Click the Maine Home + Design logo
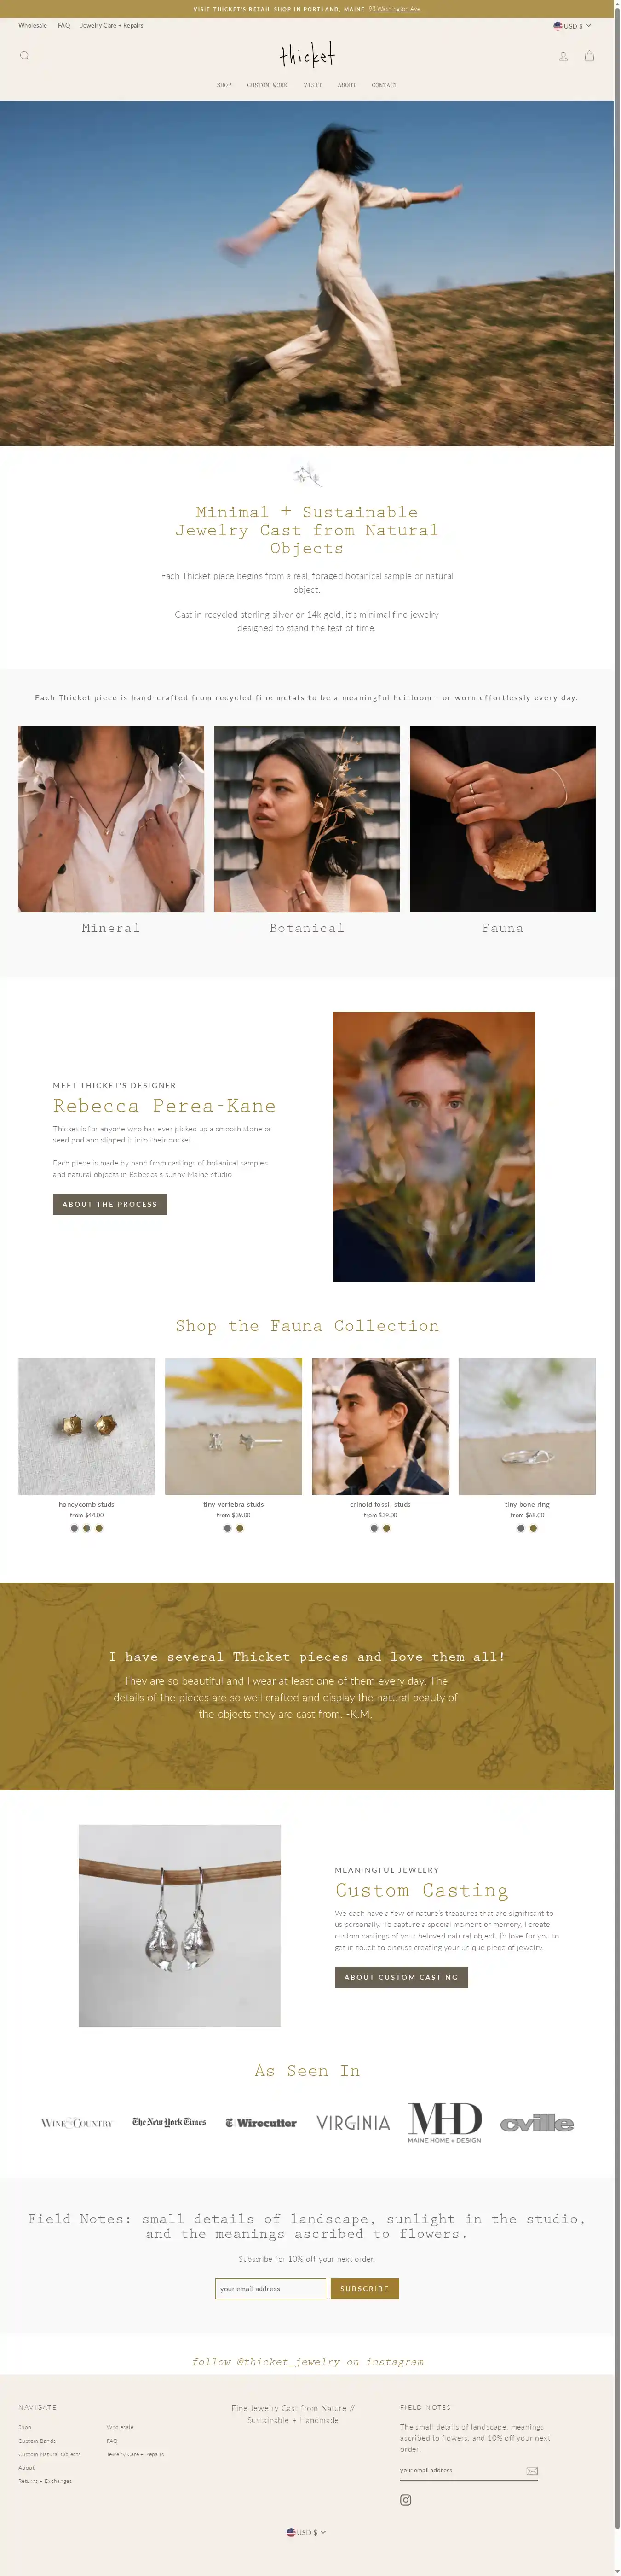 click(x=445, y=2122)
